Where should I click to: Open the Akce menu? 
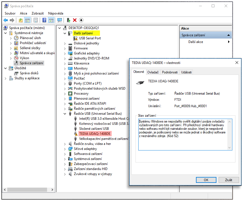[24, 13]
